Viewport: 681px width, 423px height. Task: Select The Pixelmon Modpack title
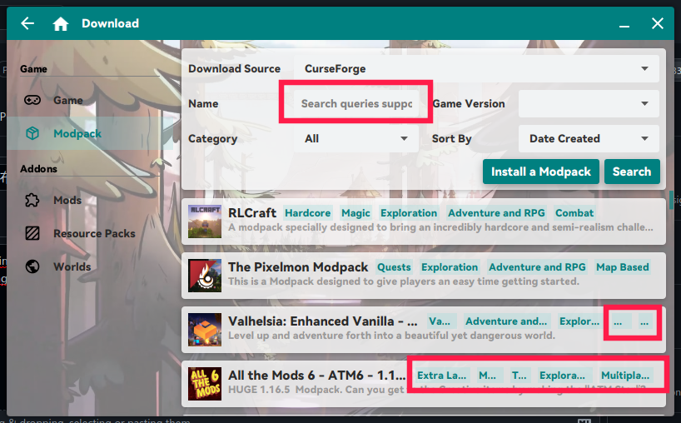tap(298, 267)
